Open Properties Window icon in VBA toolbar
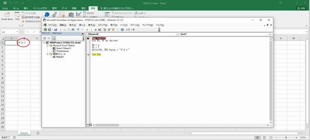 coord(109,30)
